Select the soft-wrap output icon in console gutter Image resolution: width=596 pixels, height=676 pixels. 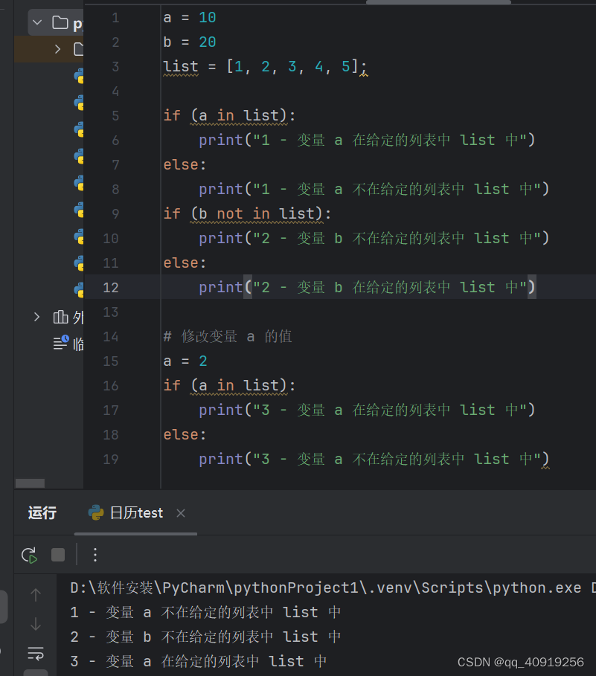[35, 653]
